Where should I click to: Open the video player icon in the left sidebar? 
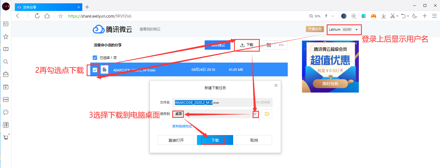[x=6, y=87]
